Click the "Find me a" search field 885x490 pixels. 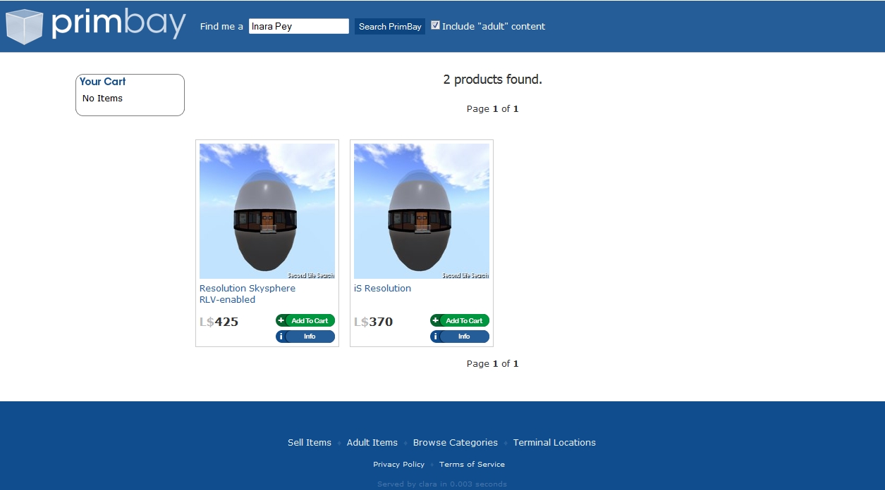(298, 26)
